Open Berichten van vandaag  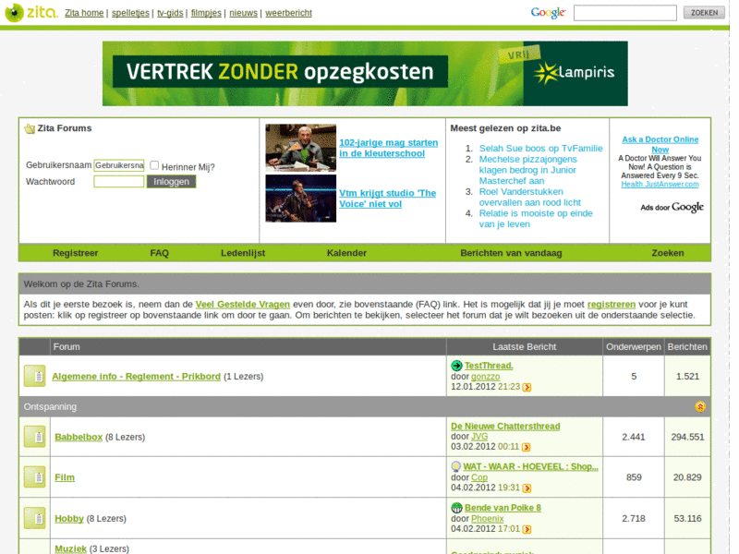511,253
